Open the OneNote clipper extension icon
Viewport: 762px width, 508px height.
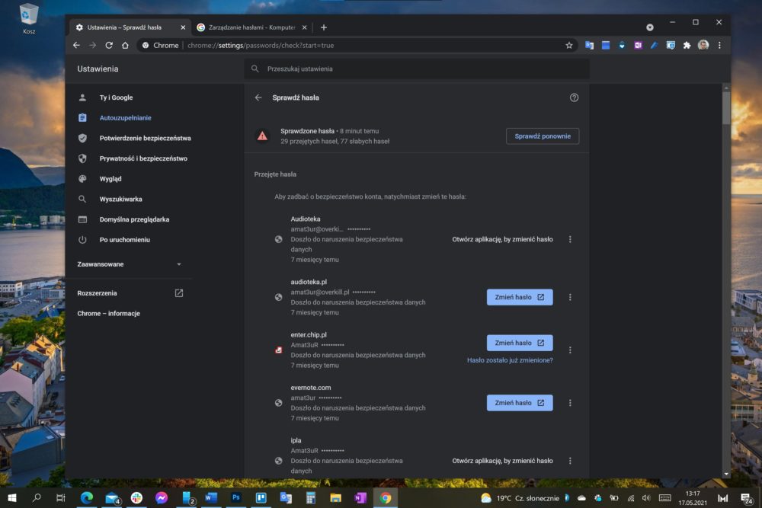tap(638, 45)
